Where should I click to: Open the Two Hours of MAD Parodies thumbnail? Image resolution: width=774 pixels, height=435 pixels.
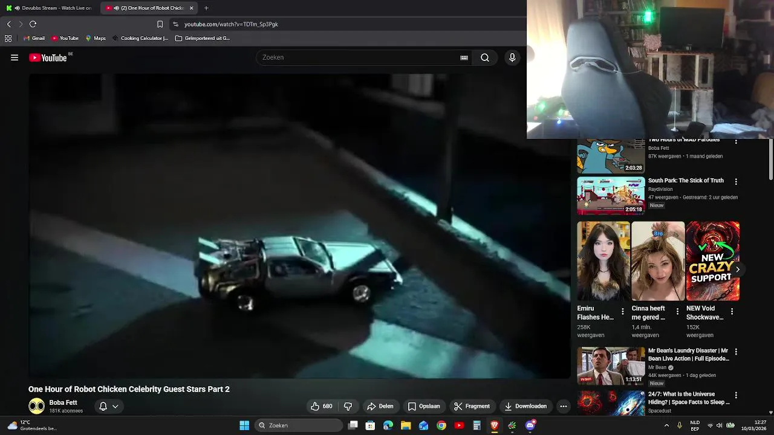[611, 156]
